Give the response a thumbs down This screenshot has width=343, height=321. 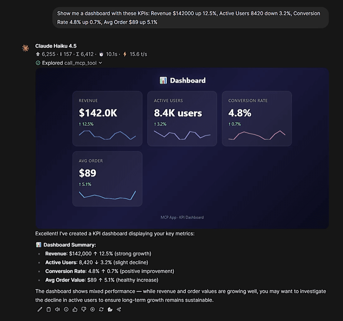84,309
